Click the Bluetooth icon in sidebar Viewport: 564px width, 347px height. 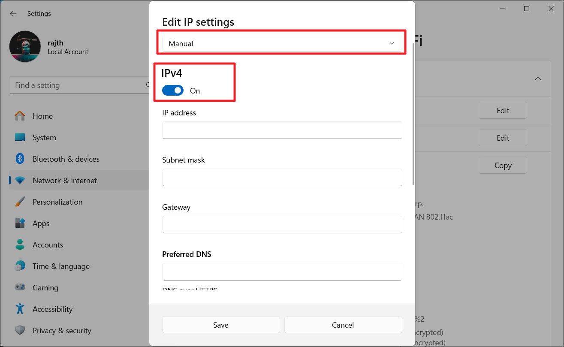click(20, 159)
